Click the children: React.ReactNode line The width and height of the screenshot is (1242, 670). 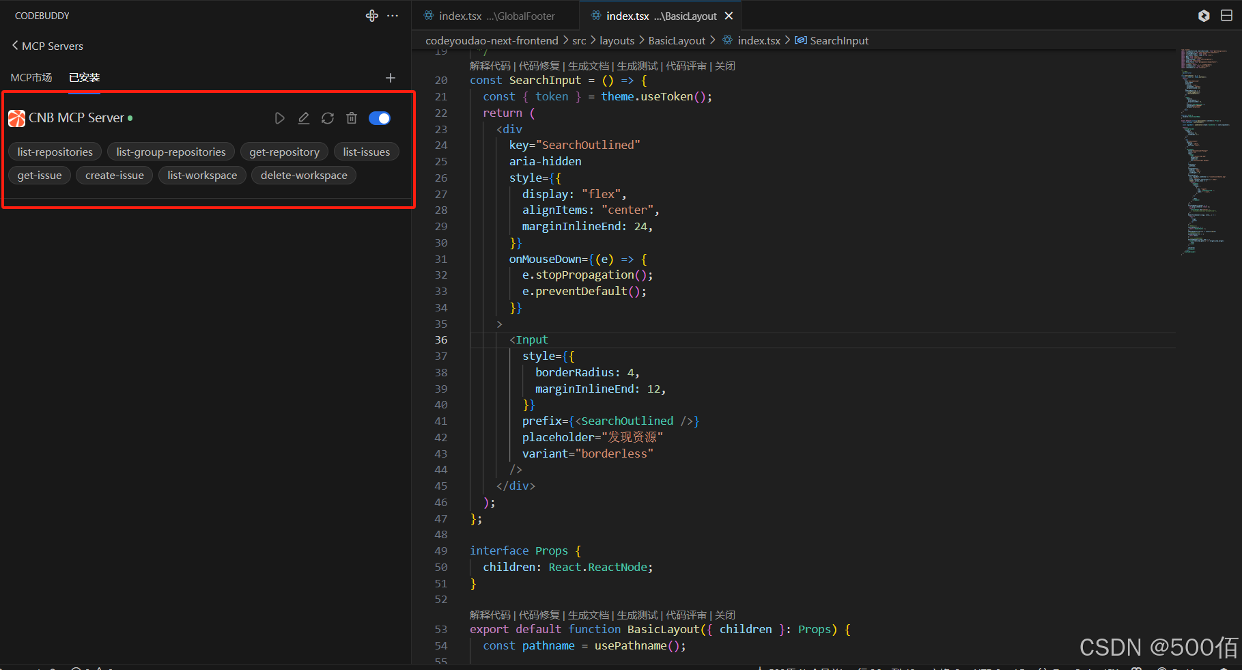(x=568, y=568)
